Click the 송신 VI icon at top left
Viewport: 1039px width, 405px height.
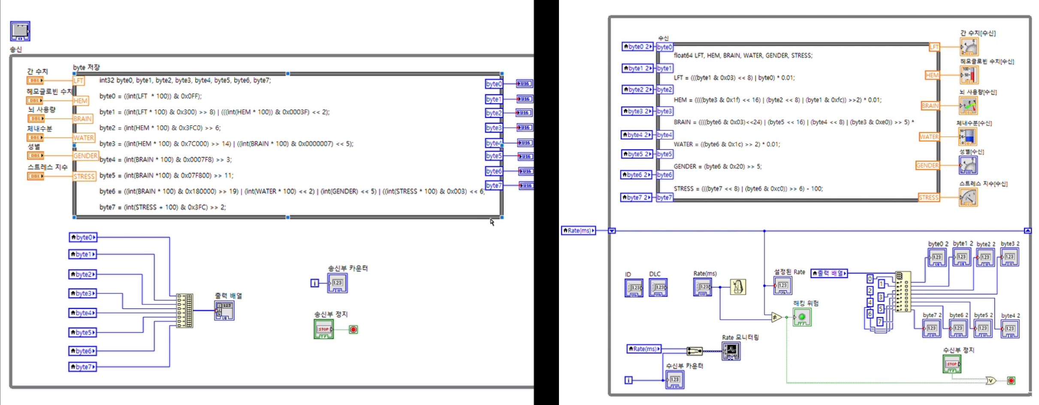(20, 31)
